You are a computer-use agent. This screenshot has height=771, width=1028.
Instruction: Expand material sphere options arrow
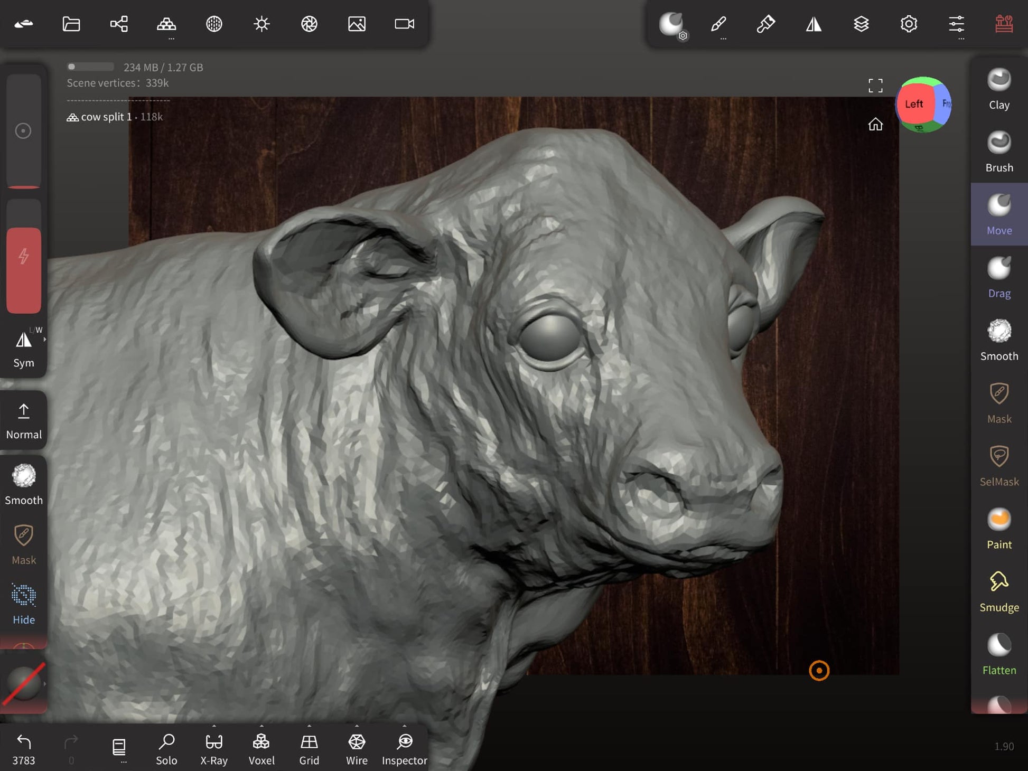(45, 683)
